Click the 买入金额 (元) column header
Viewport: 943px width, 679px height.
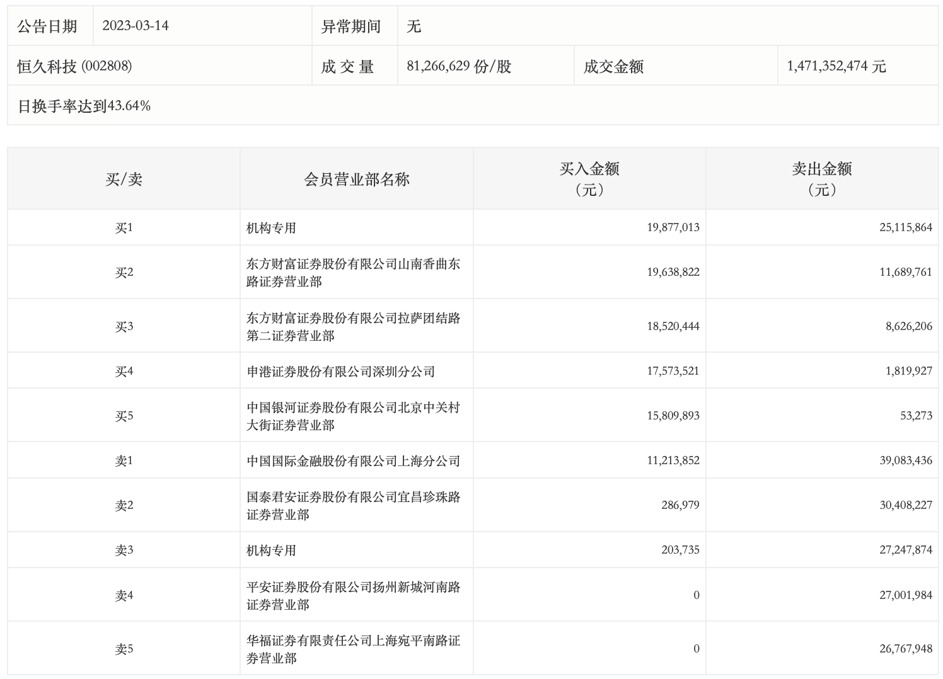click(x=589, y=179)
